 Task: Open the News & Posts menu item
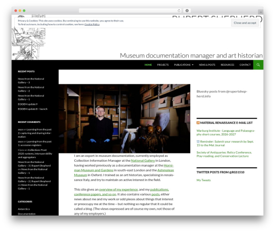[207, 65]
